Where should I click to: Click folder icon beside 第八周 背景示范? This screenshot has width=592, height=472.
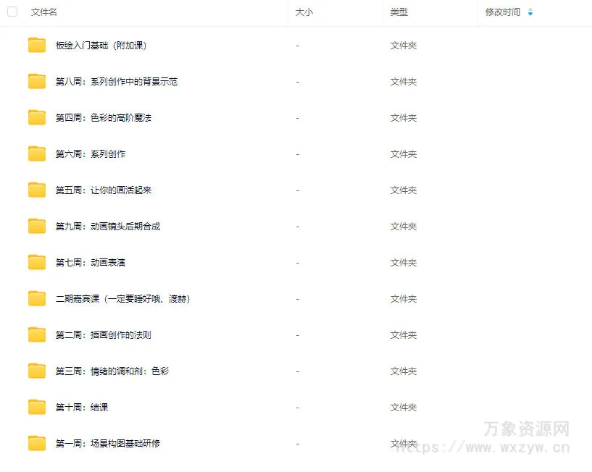tap(37, 82)
